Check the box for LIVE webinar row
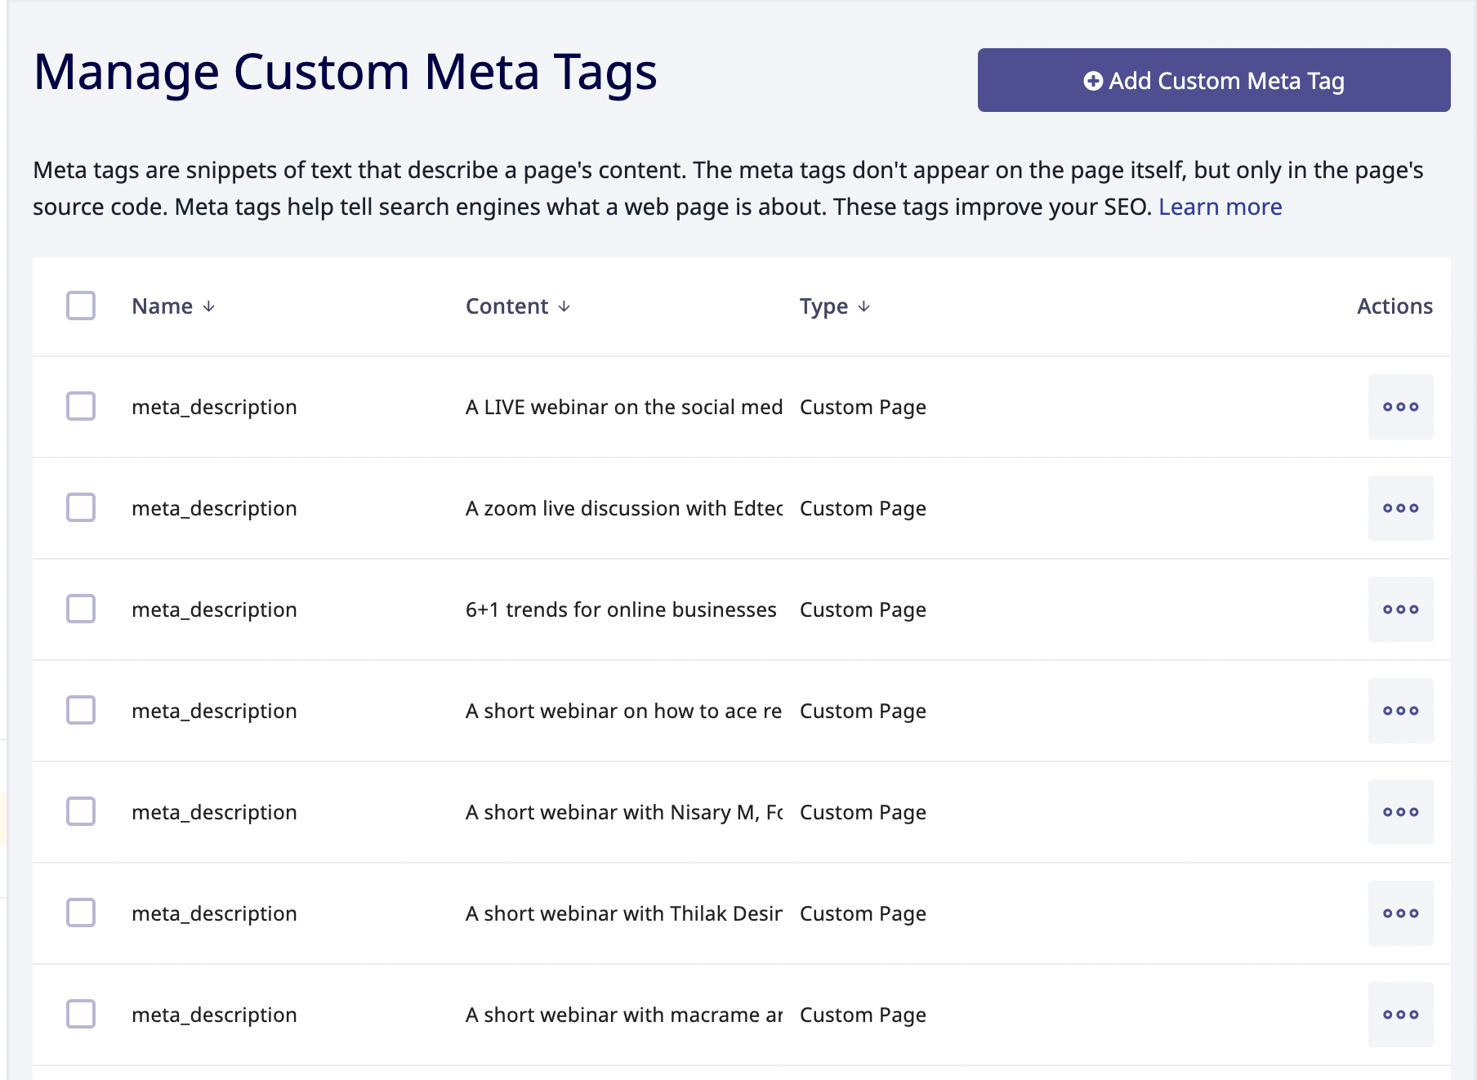Screen dimensions: 1477x1080 81,406
